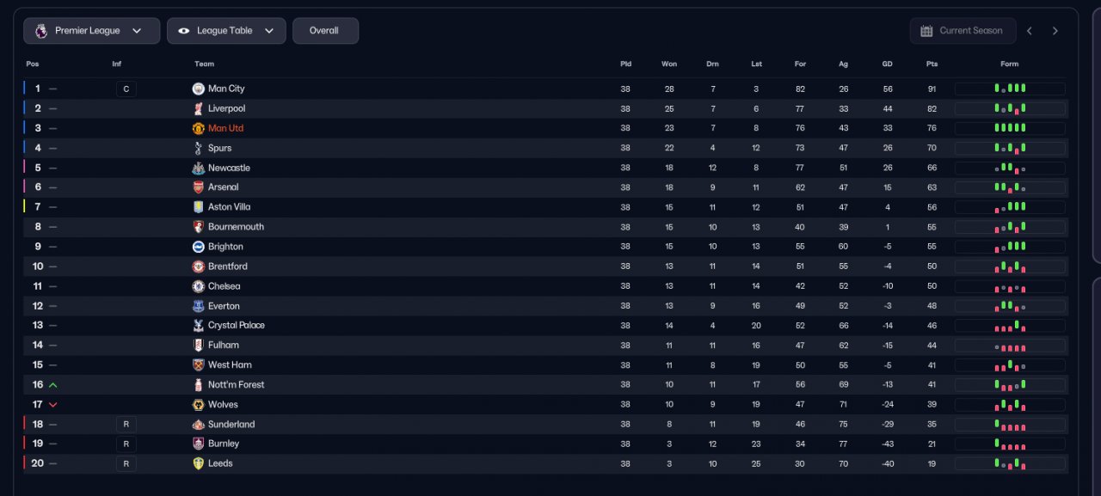
Task: Open the League Table view dropdown
Action: click(226, 31)
